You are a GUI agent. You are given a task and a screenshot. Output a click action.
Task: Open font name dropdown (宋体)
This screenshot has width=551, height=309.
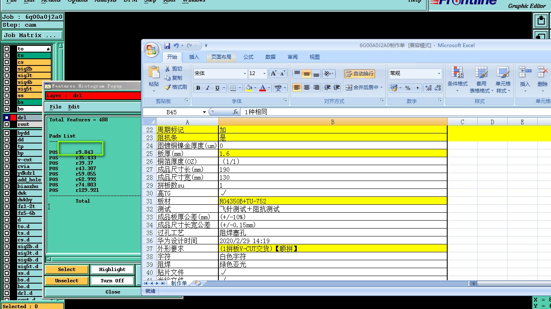point(245,73)
